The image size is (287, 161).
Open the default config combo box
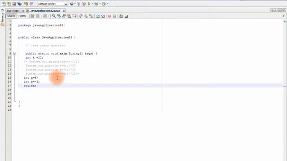click(x=52, y=4)
